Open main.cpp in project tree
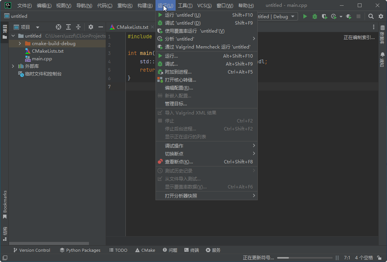 click(42, 59)
